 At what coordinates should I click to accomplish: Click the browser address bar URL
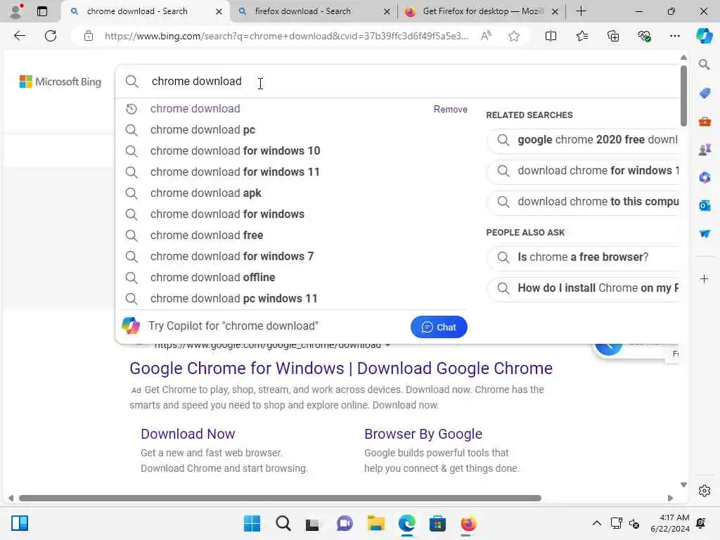pyautogui.click(x=286, y=36)
